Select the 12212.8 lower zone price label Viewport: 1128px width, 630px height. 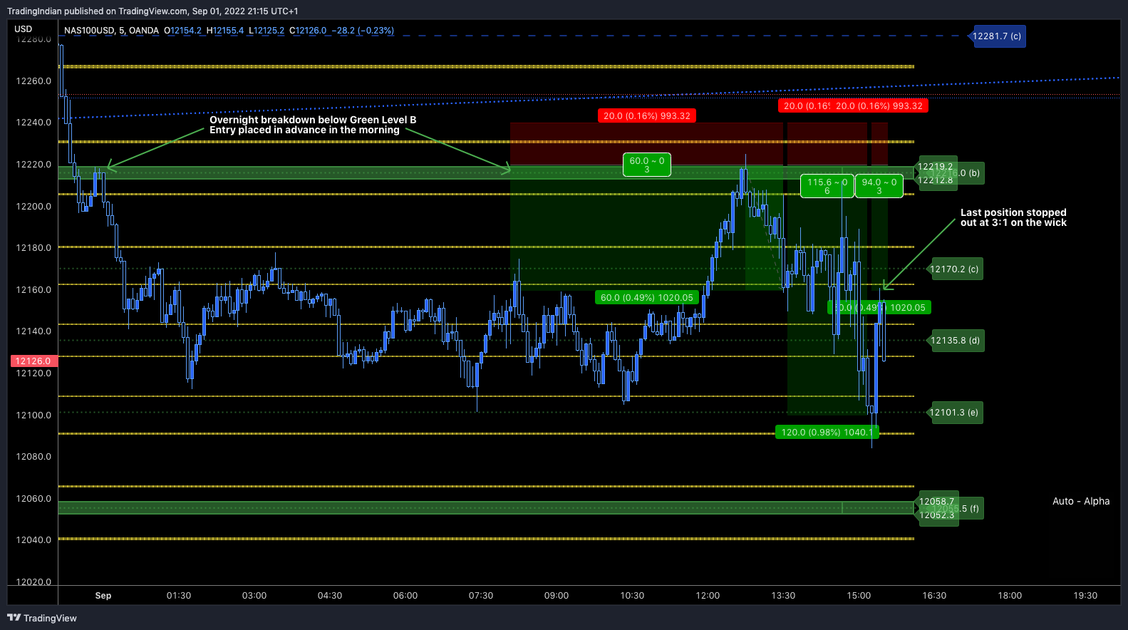point(935,180)
